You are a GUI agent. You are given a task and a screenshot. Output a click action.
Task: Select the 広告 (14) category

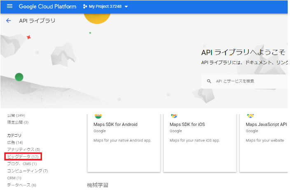(x=15, y=142)
